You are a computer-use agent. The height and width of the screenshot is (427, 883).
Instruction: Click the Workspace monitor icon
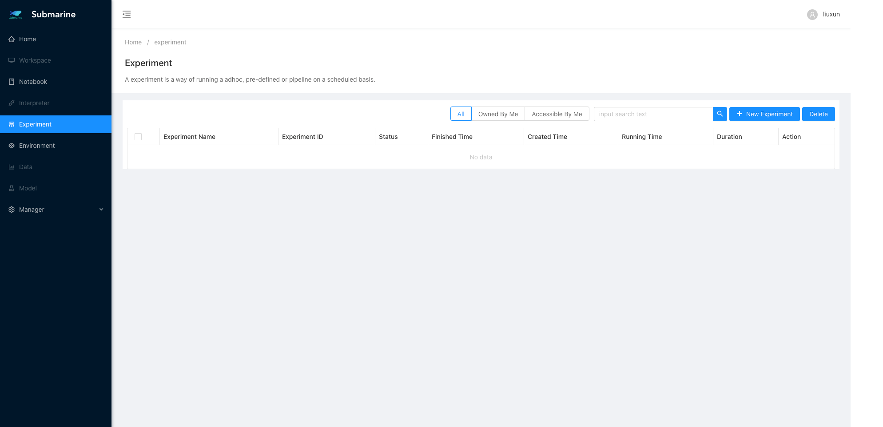(12, 60)
